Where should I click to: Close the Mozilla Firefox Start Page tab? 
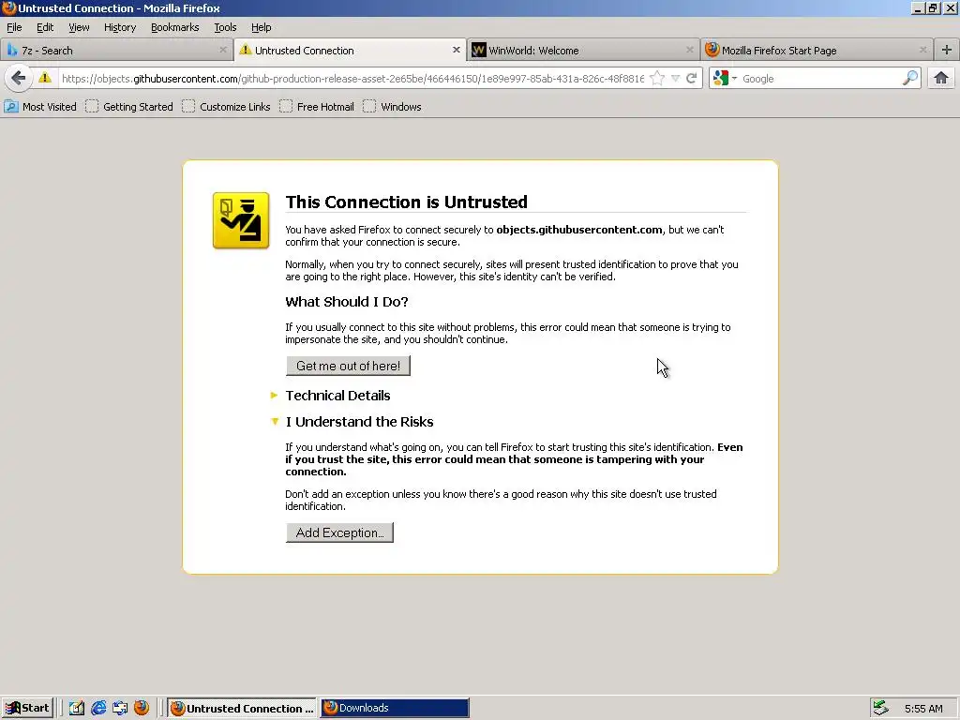922,50
